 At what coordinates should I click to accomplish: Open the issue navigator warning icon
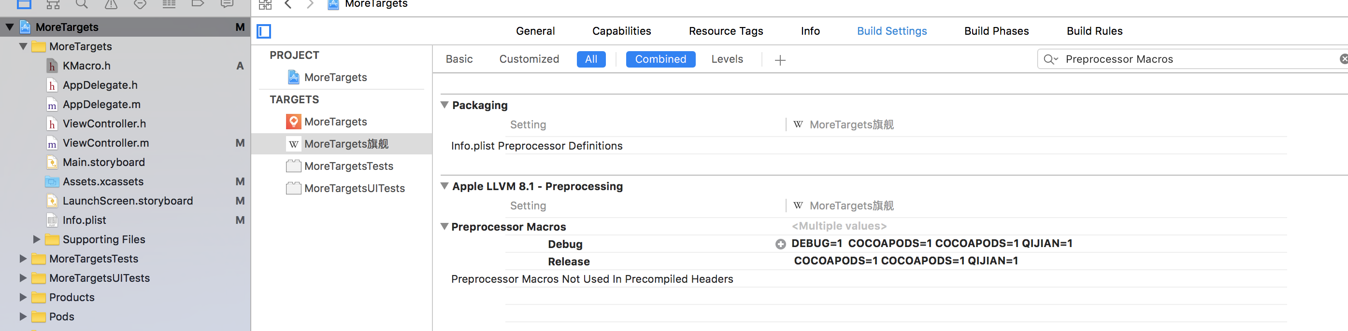coord(111,4)
